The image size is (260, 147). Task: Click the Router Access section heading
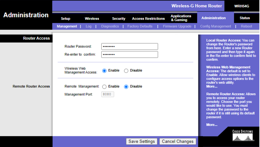coord(36,38)
